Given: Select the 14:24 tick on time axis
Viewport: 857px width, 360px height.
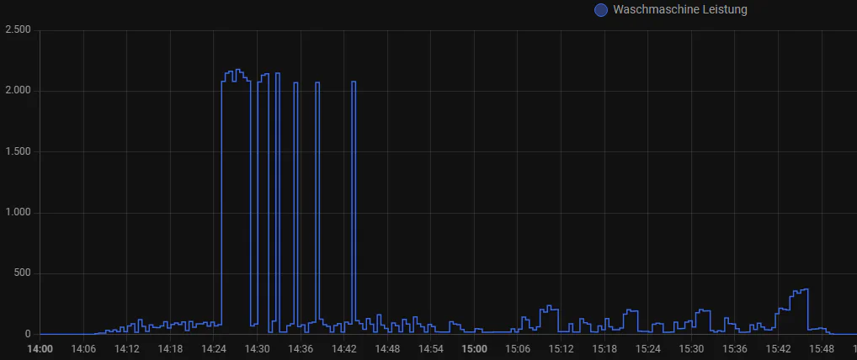Looking at the screenshot, I should (x=214, y=348).
